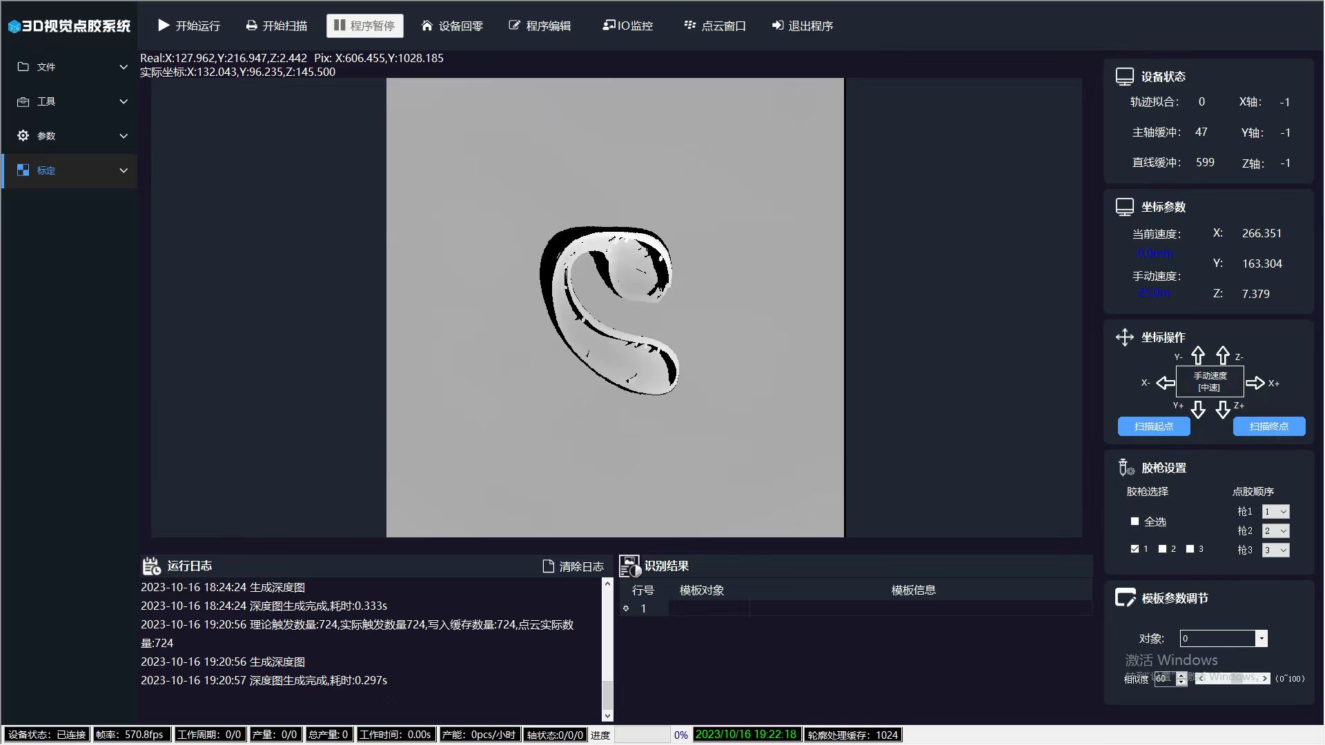The width and height of the screenshot is (1325, 745).
Task: Enable glue gun 3 checkbox
Action: tap(1190, 549)
